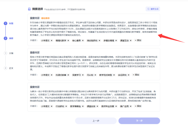This screenshot has width=188, height=128.
Task: Click the 摘要选择 heading
Action: 38,9
